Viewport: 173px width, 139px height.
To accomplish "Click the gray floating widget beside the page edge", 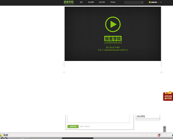I will tap(165, 129).
